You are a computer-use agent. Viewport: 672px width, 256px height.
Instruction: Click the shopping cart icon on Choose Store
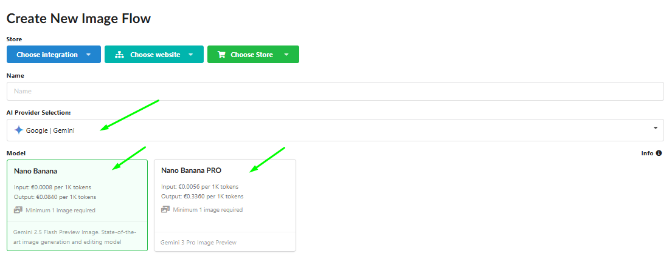point(221,55)
